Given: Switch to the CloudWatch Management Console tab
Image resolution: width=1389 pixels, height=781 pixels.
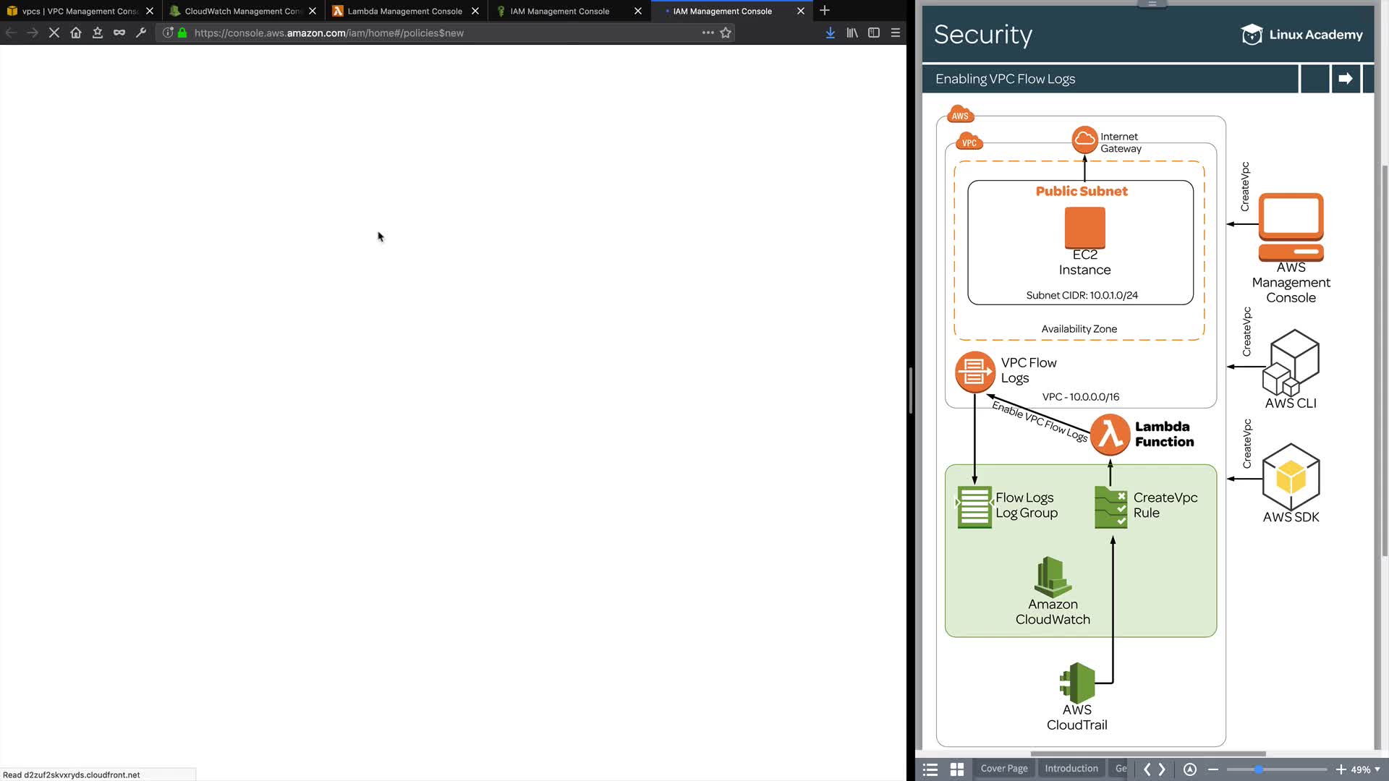Looking at the screenshot, I should [242, 11].
